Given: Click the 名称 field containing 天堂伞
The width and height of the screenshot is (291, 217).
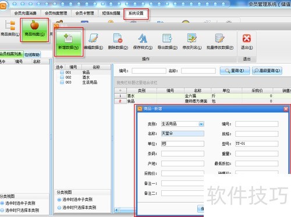Looking at the screenshot, I should tap(183, 133).
